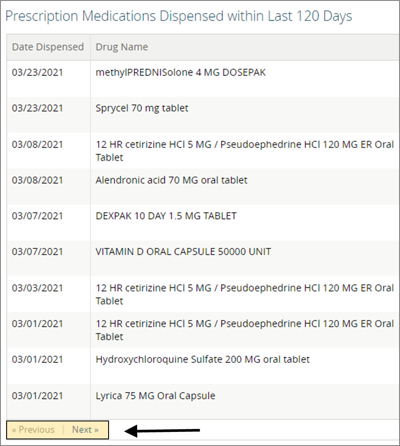This screenshot has width=400, height=446.
Task: Select the Sprycel 70 mg tablet entry
Action: (142, 108)
